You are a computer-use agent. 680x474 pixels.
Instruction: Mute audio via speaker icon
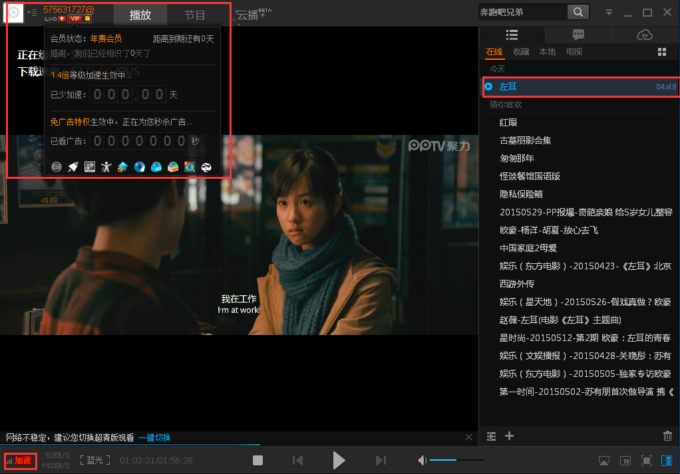[x=422, y=460]
